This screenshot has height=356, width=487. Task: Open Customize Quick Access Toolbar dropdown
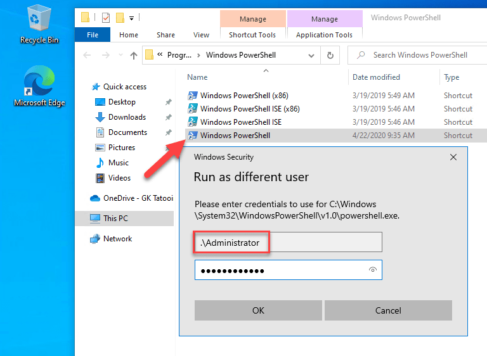132,18
